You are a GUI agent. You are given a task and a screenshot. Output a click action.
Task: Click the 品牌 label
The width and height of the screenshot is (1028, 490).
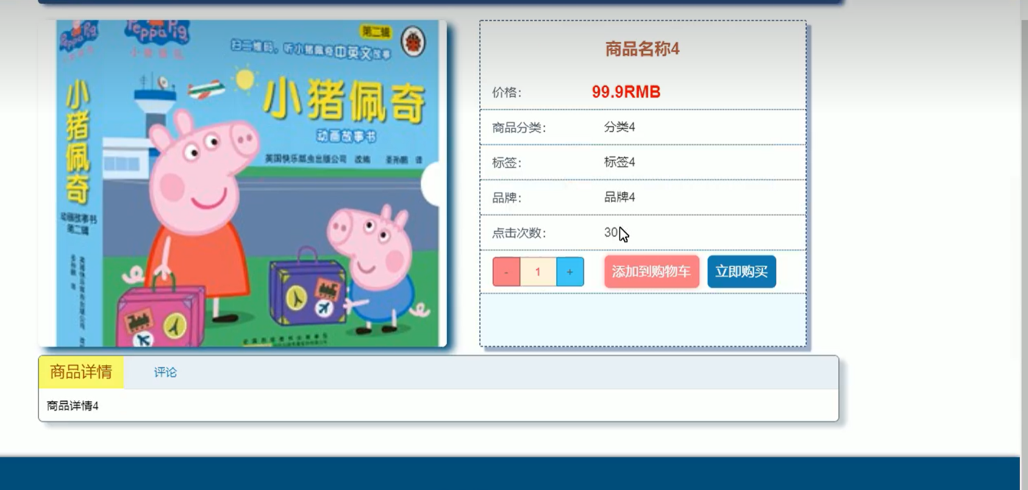(x=507, y=198)
